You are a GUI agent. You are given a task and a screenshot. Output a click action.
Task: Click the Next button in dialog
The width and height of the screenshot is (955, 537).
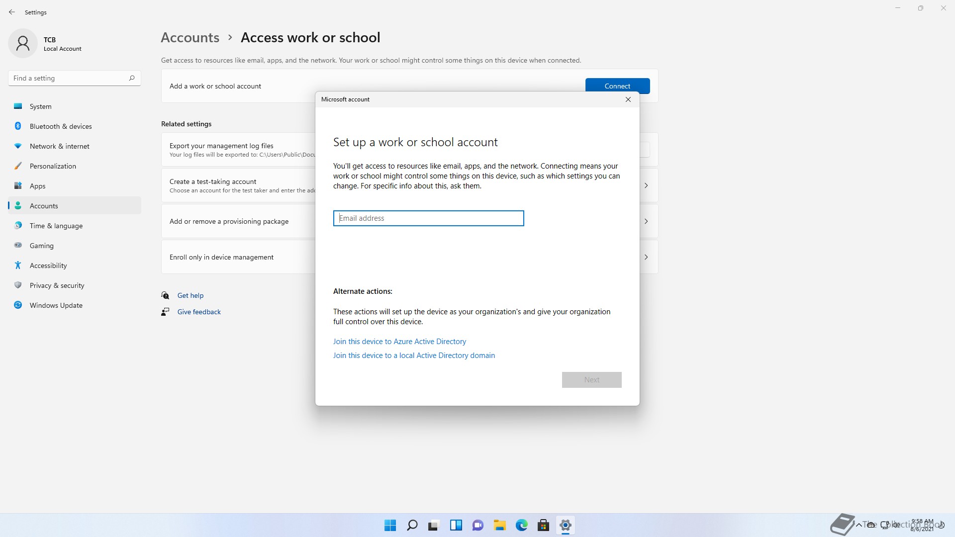coord(591,379)
